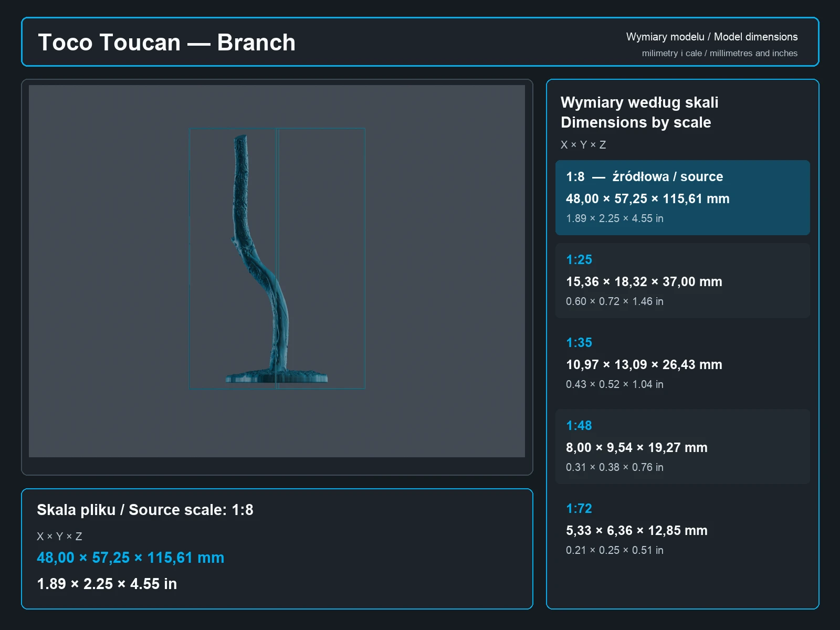Viewport: 840px width, 630px height.
Task: Click 'Skala pliku / Source scale: 1:8' heading
Action: pos(145,510)
